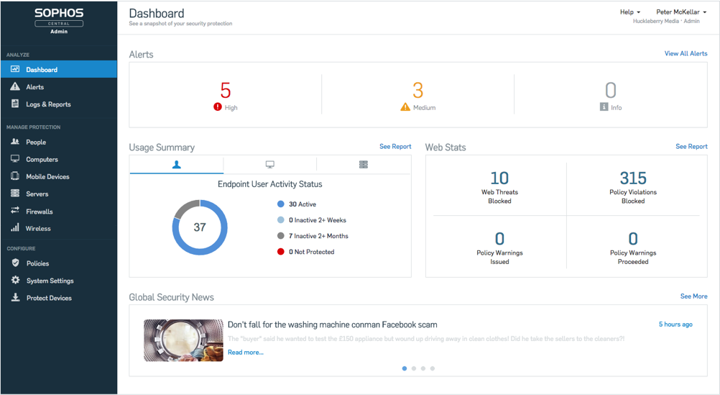Click the System Settings gear icon
The height and width of the screenshot is (395, 720).
15,281
